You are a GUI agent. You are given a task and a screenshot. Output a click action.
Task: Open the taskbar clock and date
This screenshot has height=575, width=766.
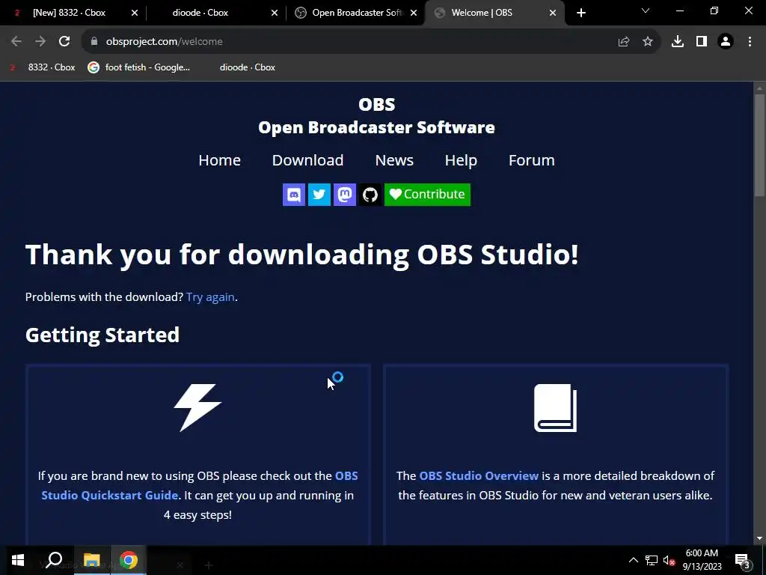click(702, 560)
